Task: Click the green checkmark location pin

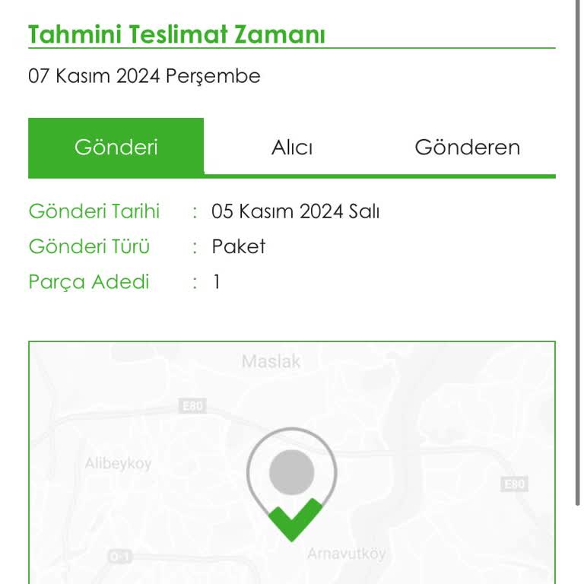Action: point(292,484)
